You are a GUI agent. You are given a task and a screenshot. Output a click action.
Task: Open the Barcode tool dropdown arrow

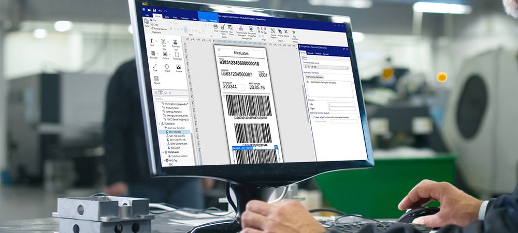pos(157,53)
